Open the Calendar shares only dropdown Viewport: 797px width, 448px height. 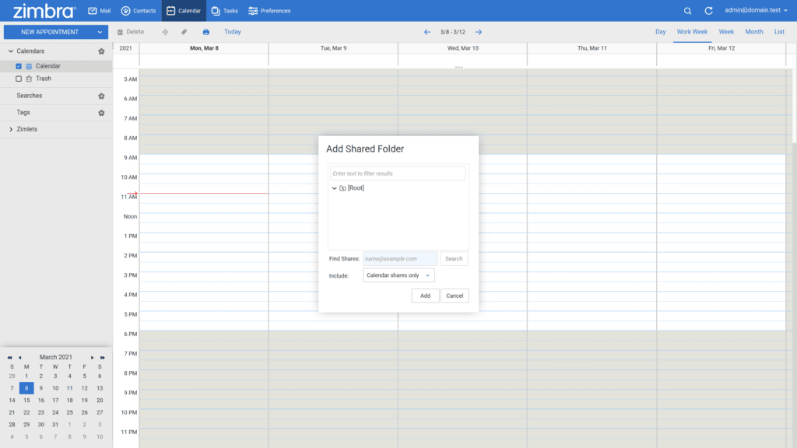(x=398, y=275)
